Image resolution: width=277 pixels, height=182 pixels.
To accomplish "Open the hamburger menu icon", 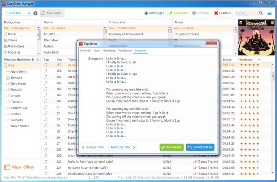I will (269, 13).
